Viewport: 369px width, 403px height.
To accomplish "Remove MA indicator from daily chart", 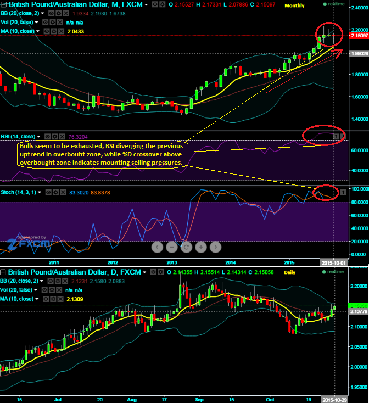I will point(60,299).
